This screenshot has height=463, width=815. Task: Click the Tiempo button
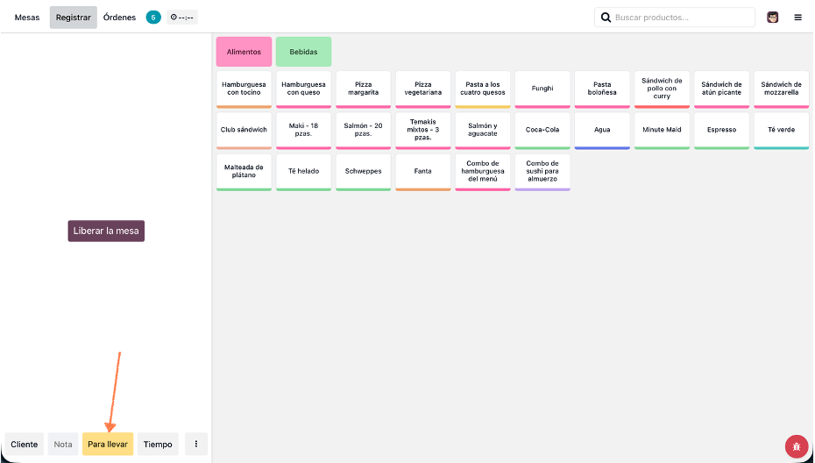(158, 444)
